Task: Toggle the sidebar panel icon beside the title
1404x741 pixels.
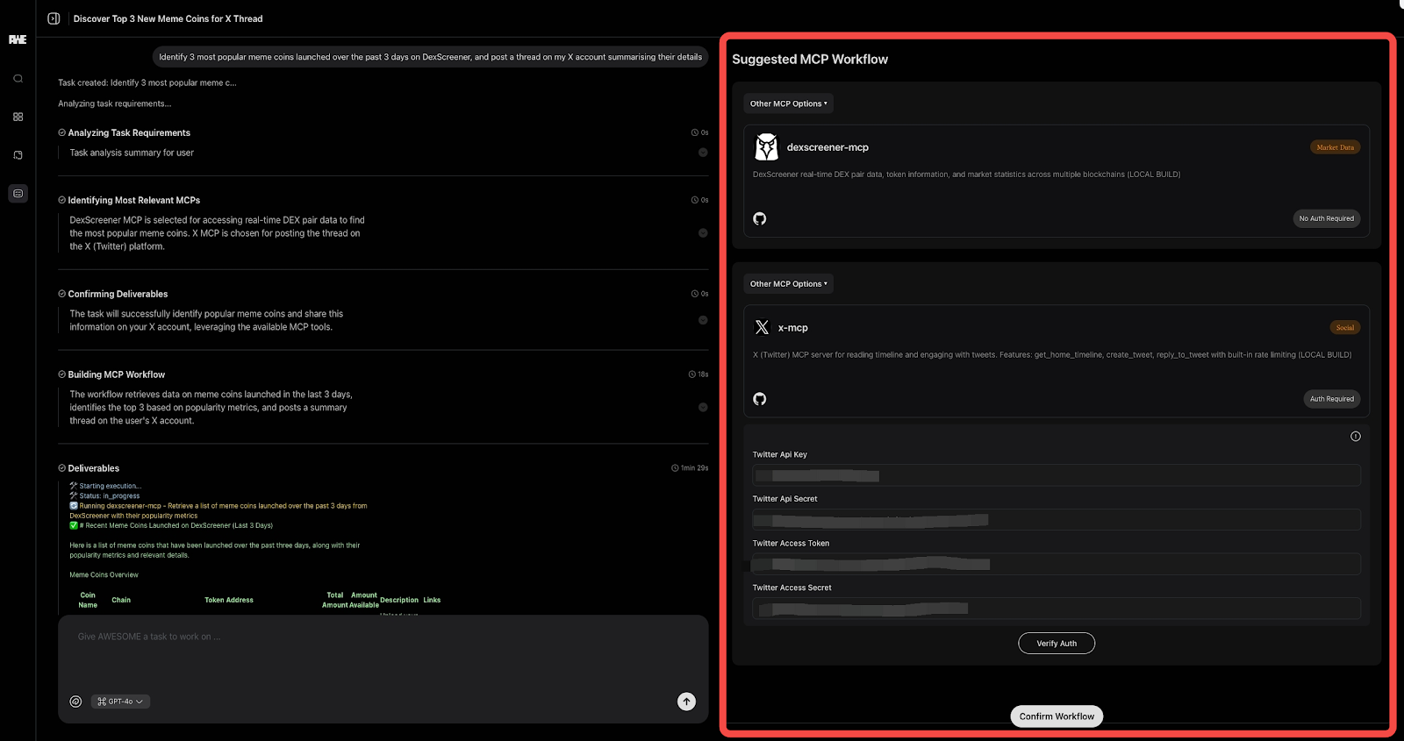Action: tap(54, 18)
